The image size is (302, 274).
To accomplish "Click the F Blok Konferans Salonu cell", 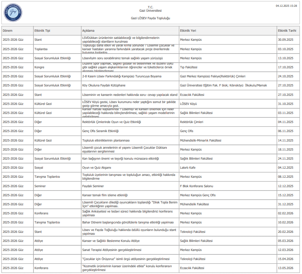I will click(196, 186).
